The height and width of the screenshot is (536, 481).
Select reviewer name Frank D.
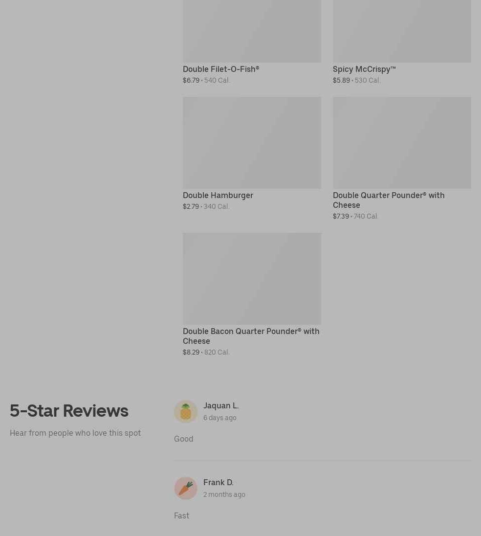point(219,483)
